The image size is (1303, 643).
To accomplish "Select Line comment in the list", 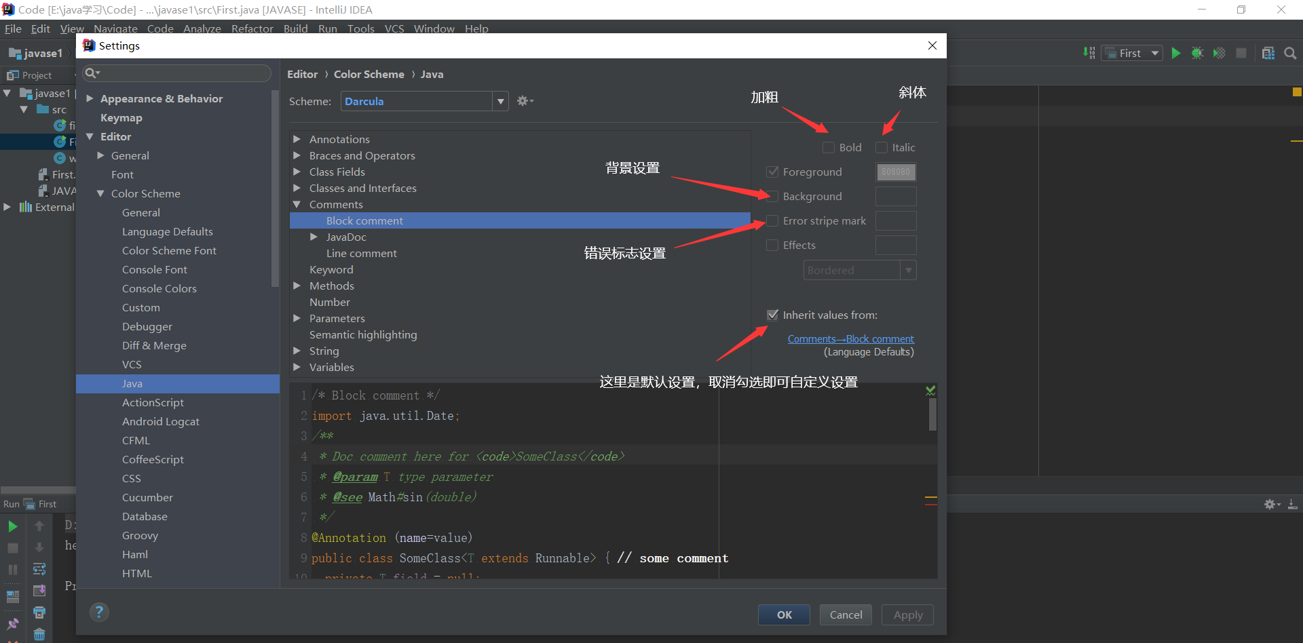I will pyautogui.click(x=361, y=253).
